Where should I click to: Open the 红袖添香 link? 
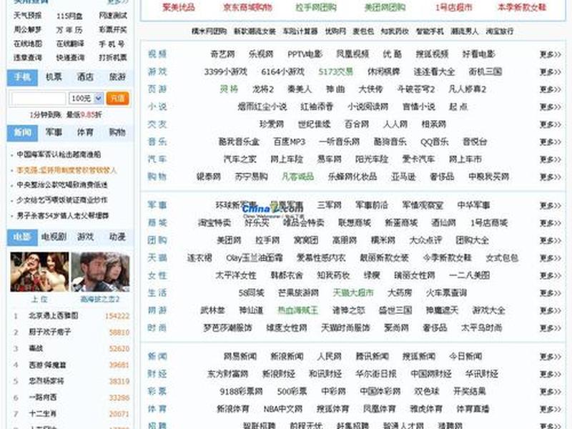coord(317,107)
